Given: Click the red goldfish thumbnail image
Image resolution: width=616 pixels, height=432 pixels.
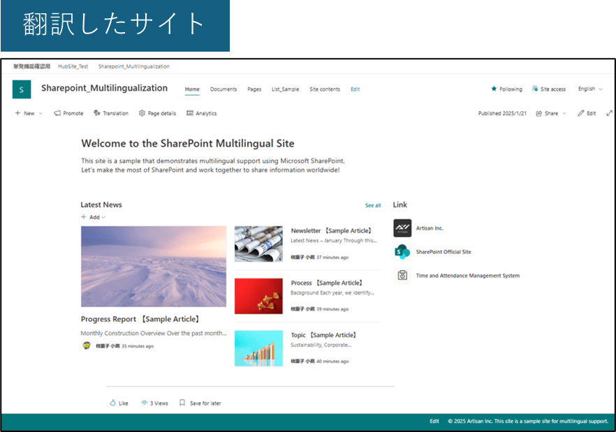Looking at the screenshot, I should tap(258, 296).
